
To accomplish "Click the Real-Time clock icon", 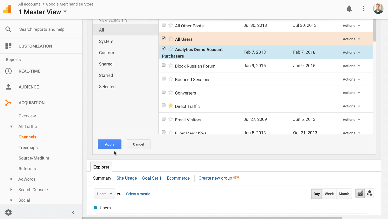I will coord(8,71).
